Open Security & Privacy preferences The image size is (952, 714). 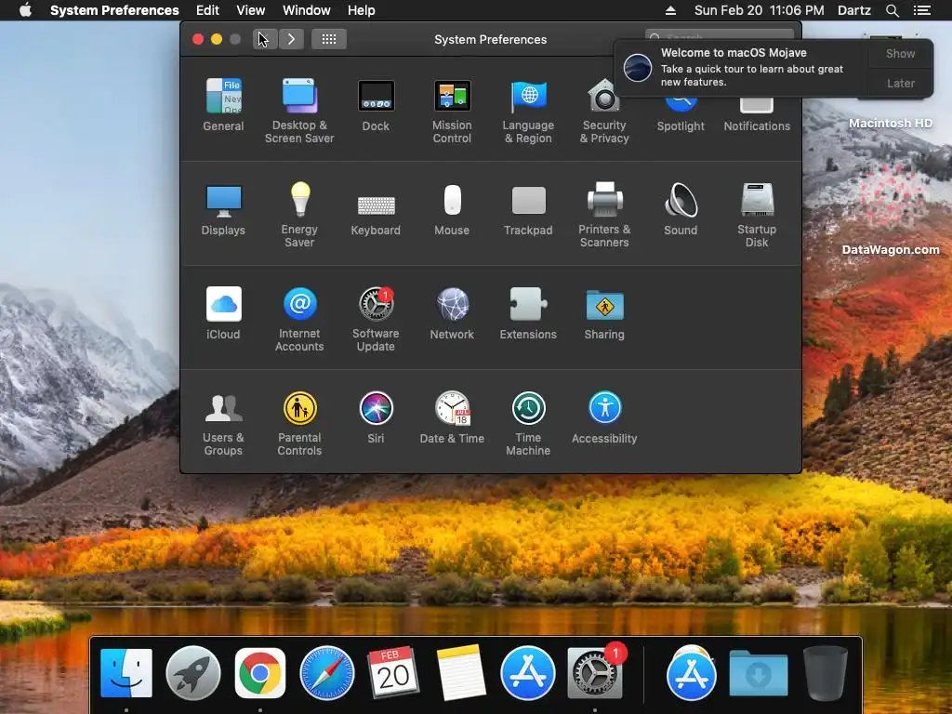tap(604, 110)
